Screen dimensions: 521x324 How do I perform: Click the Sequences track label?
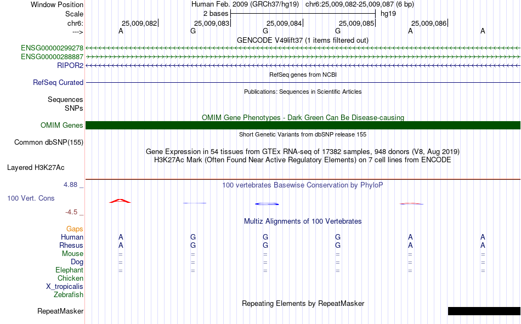(x=65, y=99)
